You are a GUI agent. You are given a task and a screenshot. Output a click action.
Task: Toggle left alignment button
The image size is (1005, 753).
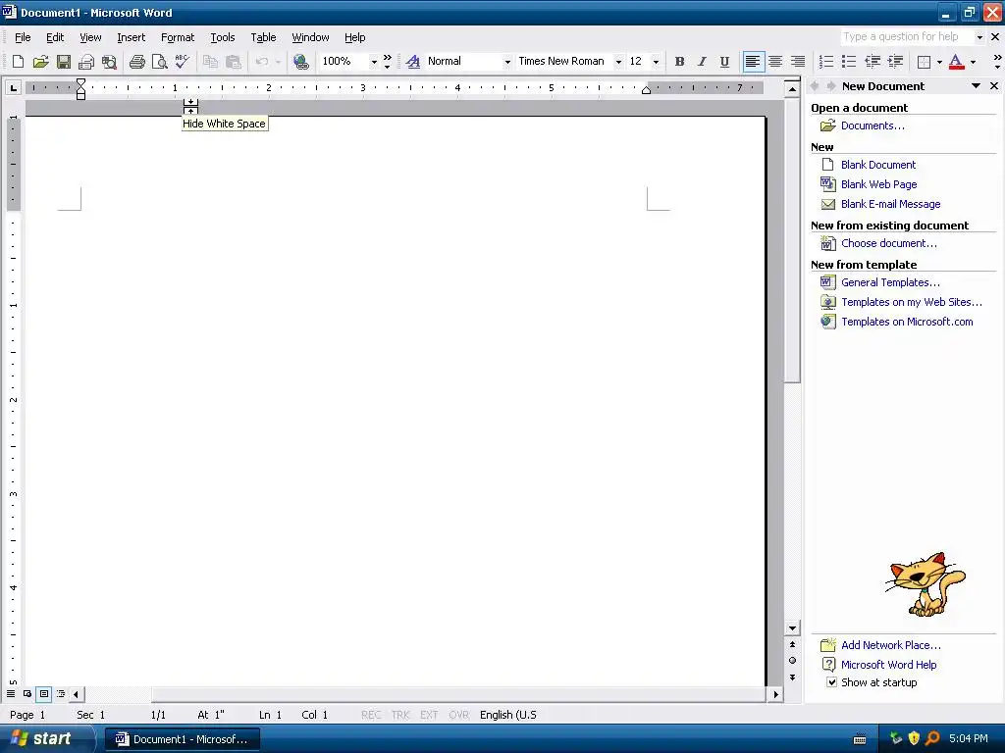click(x=753, y=62)
